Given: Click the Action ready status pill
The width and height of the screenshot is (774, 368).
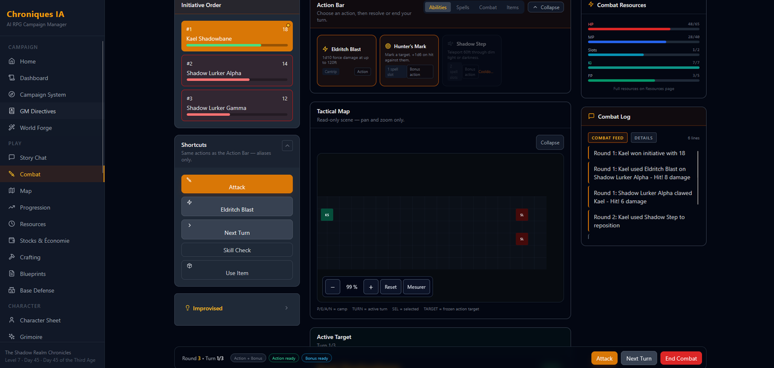Looking at the screenshot, I should [284, 358].
